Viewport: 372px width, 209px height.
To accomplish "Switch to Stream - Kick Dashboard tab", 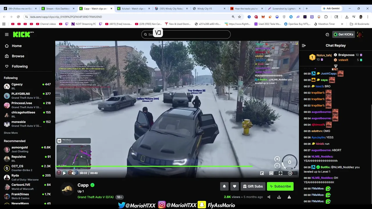I will (58, 9).
